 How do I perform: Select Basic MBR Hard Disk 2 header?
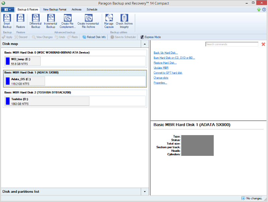click(x=38, y=92)
